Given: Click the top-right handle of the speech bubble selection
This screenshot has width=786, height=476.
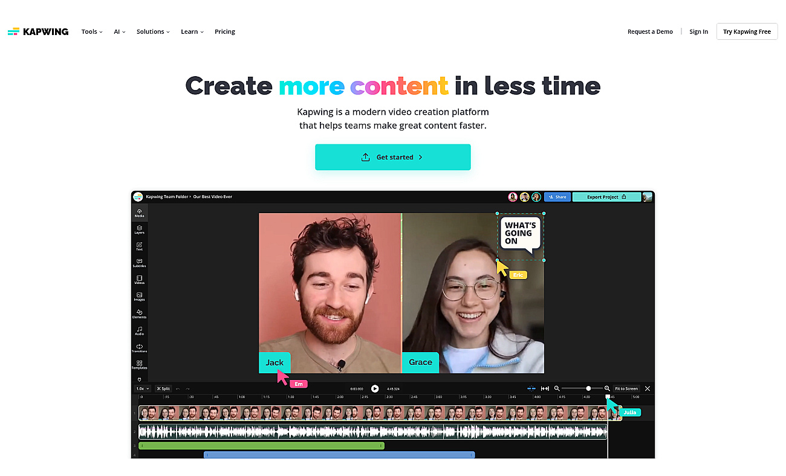Looking at the screenshot, I should (544, 213).
